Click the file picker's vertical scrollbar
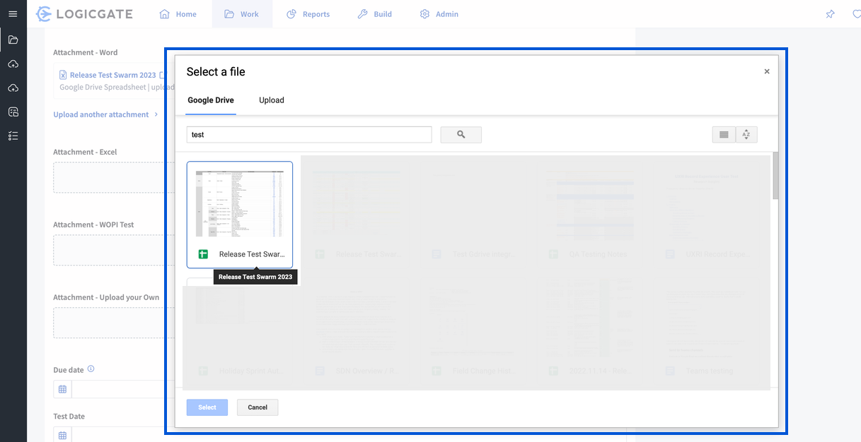 pos(775,175)
